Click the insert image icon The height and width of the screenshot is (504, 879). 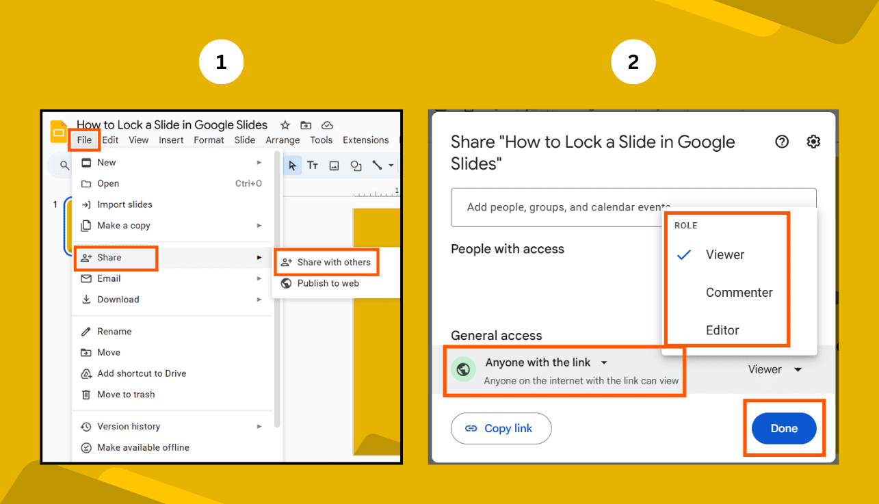[x=334, y=165]
